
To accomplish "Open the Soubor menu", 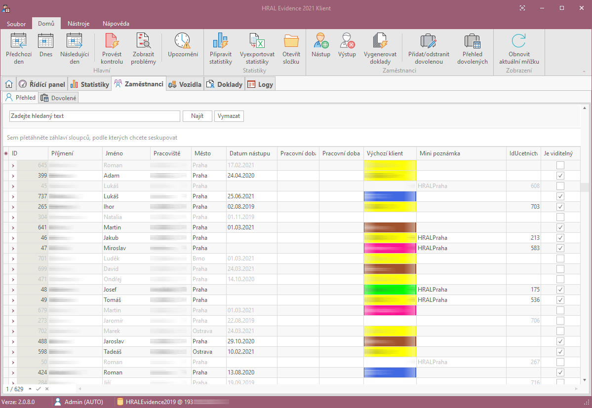I will 16,24.
